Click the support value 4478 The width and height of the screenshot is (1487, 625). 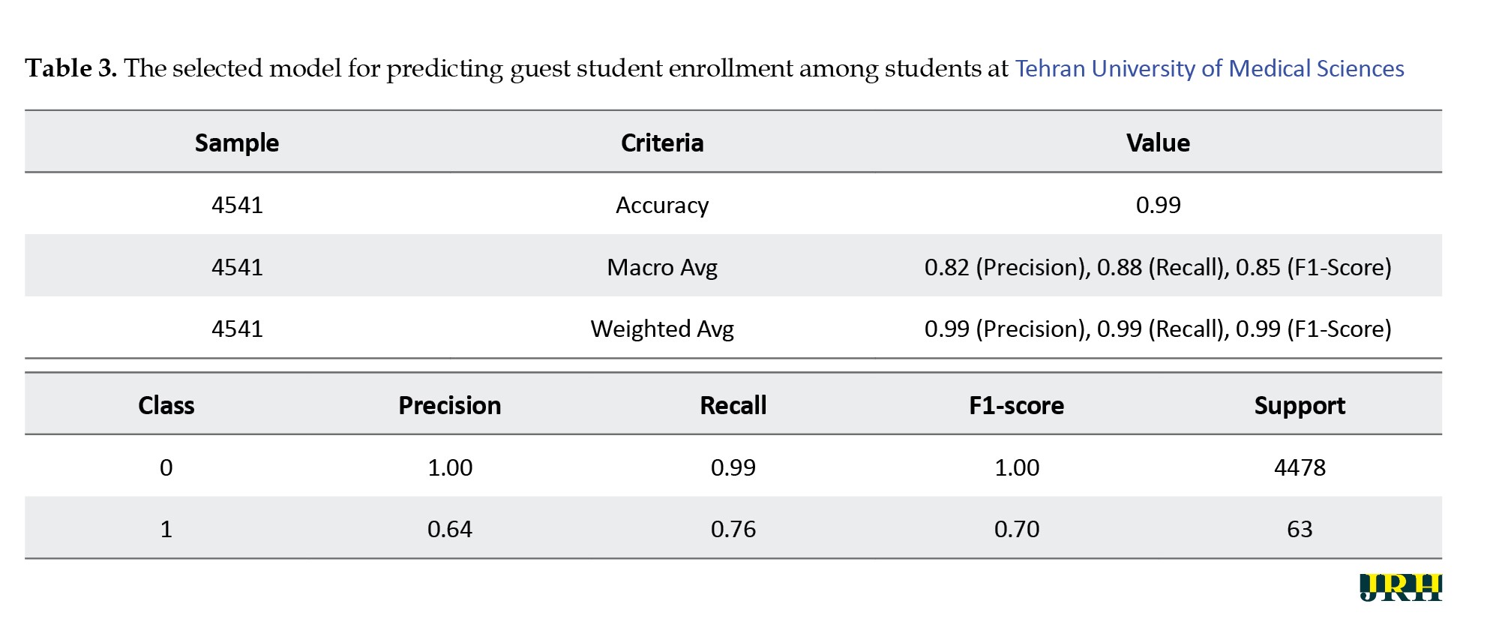tap(1300, 467)
